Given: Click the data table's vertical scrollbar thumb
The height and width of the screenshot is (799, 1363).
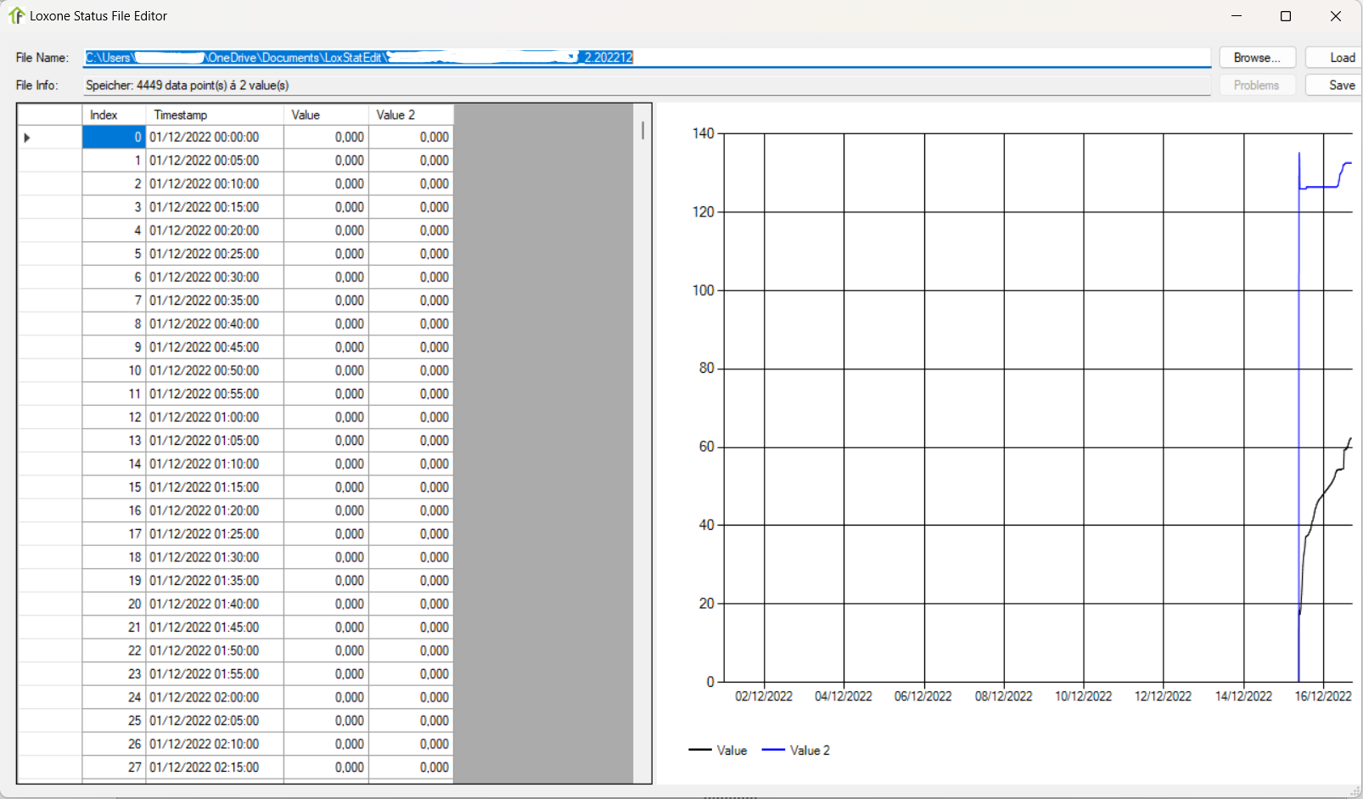Looking at the screenshot, I should click(642, 130).
